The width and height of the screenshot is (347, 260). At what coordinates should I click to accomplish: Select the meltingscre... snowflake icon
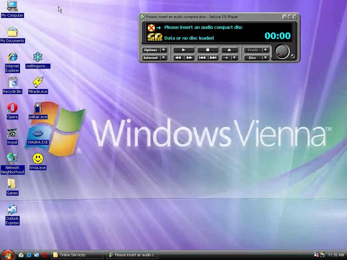click(38, 60)
